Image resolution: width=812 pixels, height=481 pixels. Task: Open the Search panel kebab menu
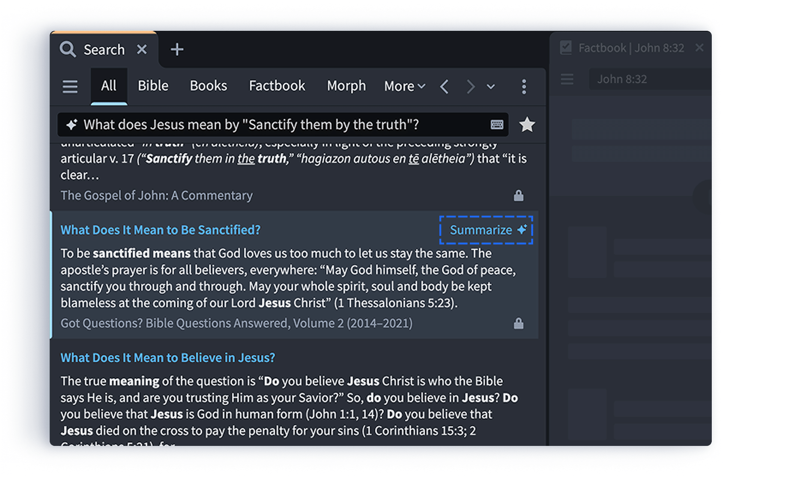click(524, 86)
